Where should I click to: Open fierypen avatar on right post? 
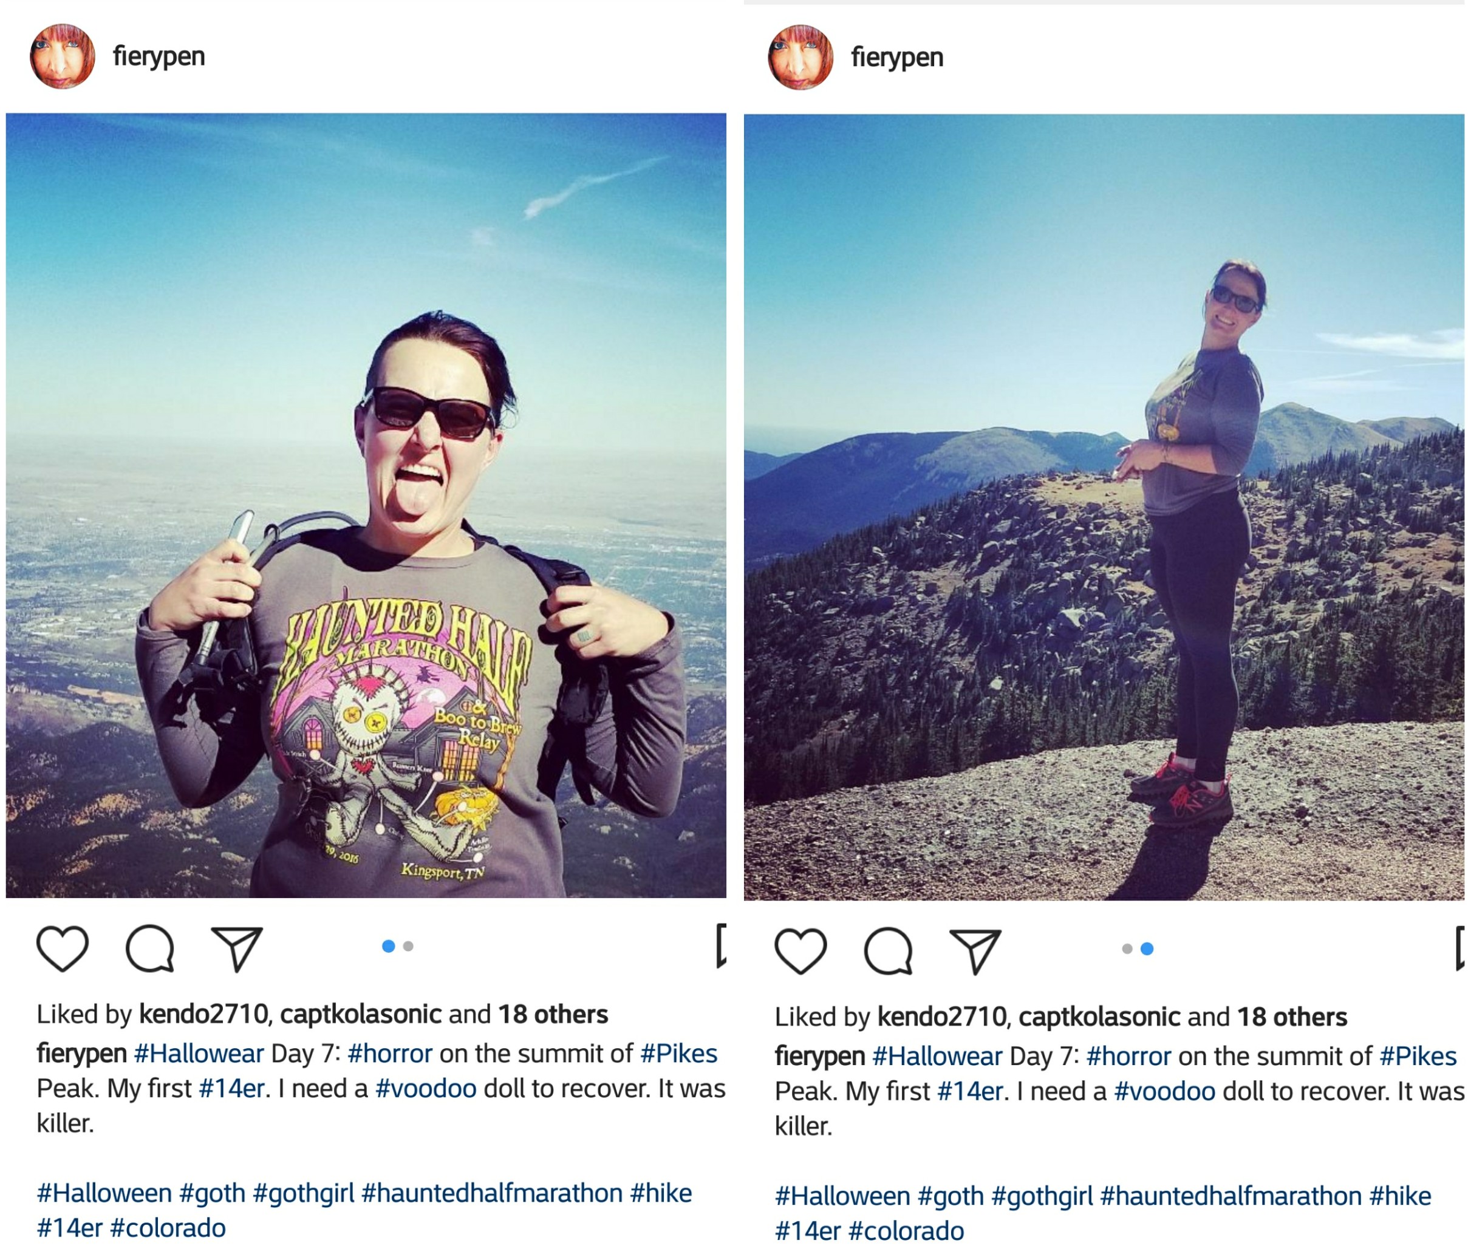click(x=801, y=58)
